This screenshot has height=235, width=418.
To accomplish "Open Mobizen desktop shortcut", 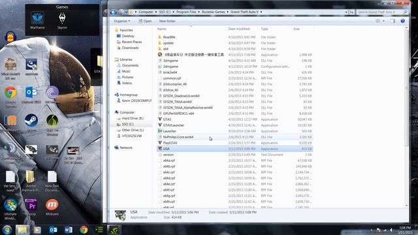I will point(52,208).
